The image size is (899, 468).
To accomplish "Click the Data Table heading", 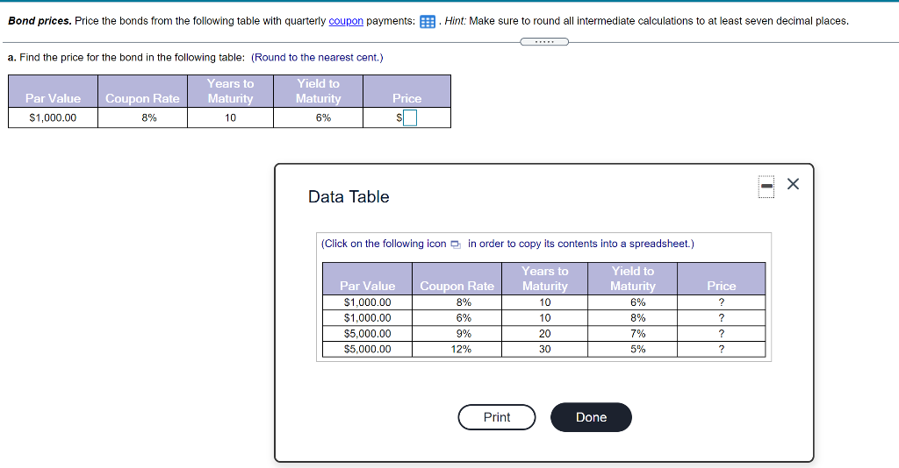I will [x=349, y=197].
